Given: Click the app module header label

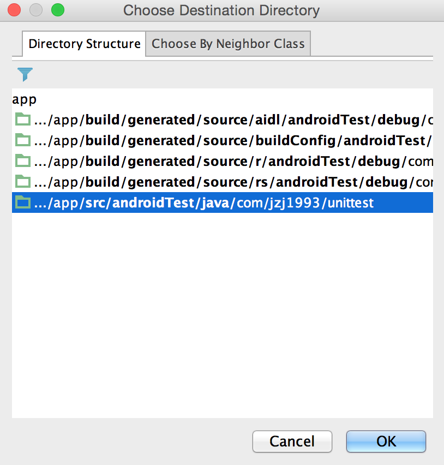Looking at the screenshot, I should pos(25,100).
